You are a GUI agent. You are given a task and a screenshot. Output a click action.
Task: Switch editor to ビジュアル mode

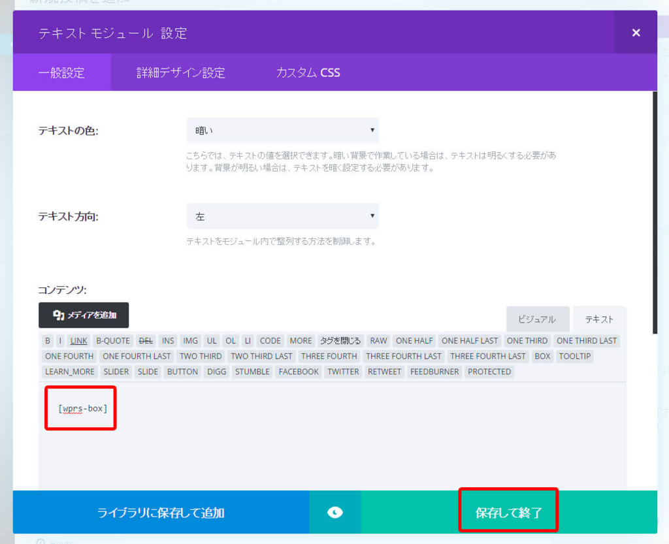pos(537,319)
